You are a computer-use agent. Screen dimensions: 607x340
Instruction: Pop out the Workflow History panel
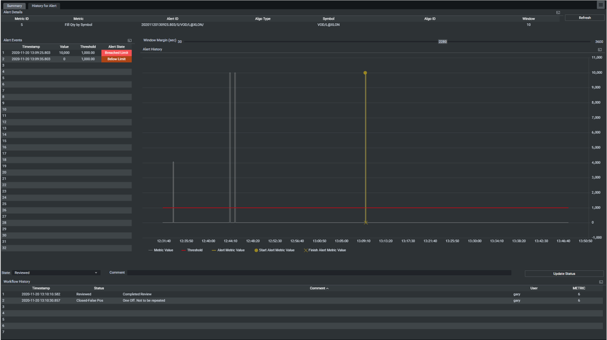tap(600, 282)
